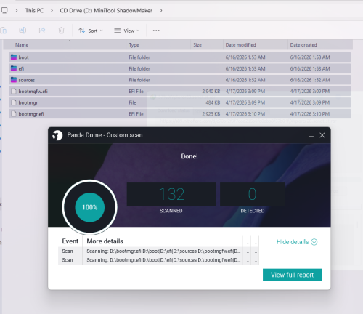
Task: Click the copy icon in toolbar
Action: [4, 31]
